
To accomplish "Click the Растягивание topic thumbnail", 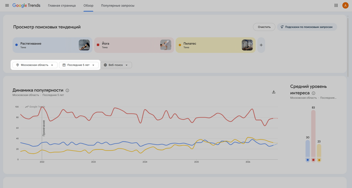I will [x=84, y=45].
